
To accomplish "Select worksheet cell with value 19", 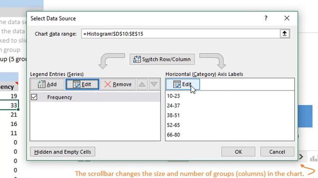I will click(9, 96).
